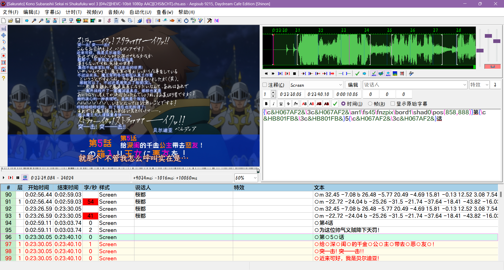Open the spell checker icon
This screenshot has width=504, height=270.
[201, 21]
